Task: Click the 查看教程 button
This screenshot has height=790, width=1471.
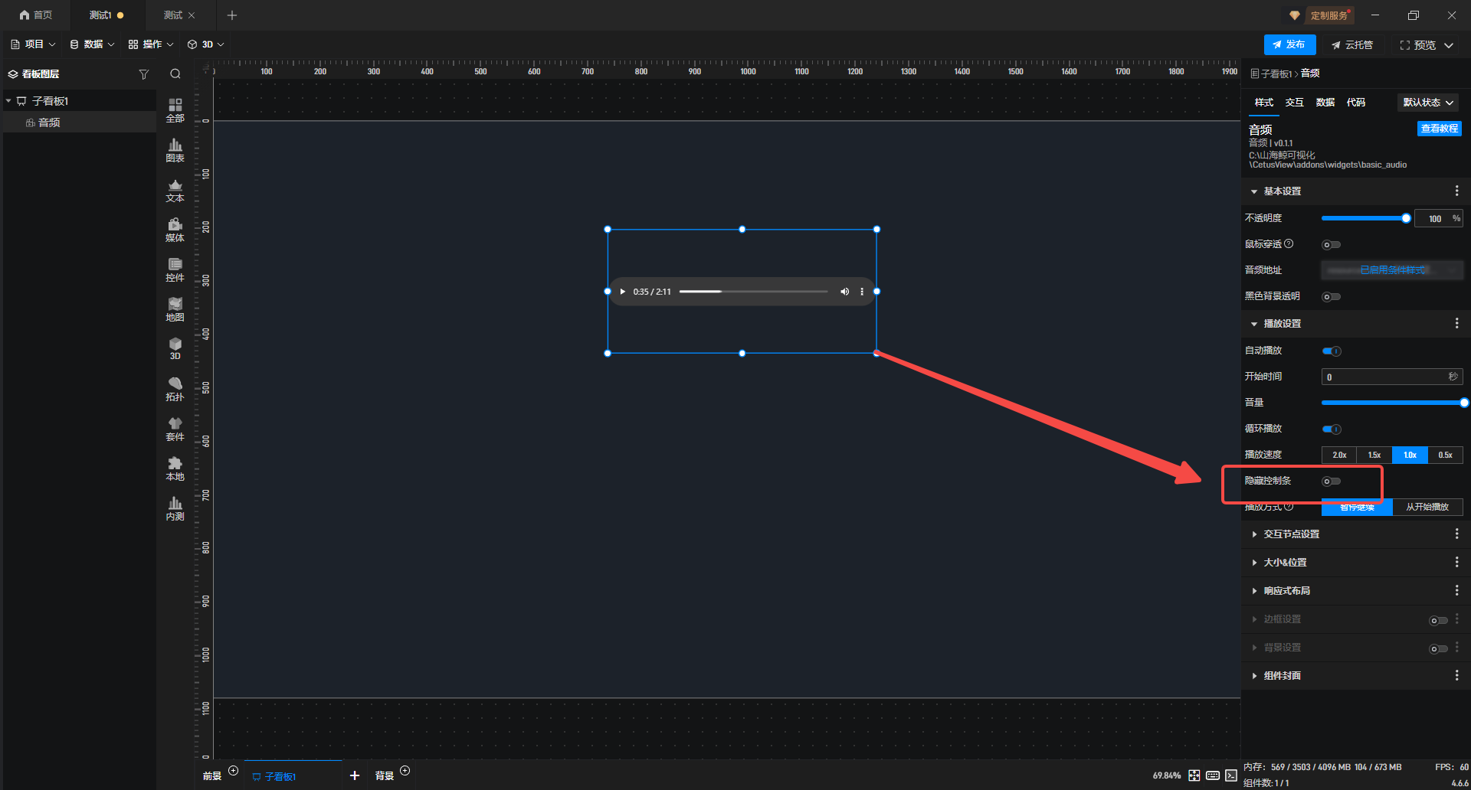Action: [x=1439, y=129]
